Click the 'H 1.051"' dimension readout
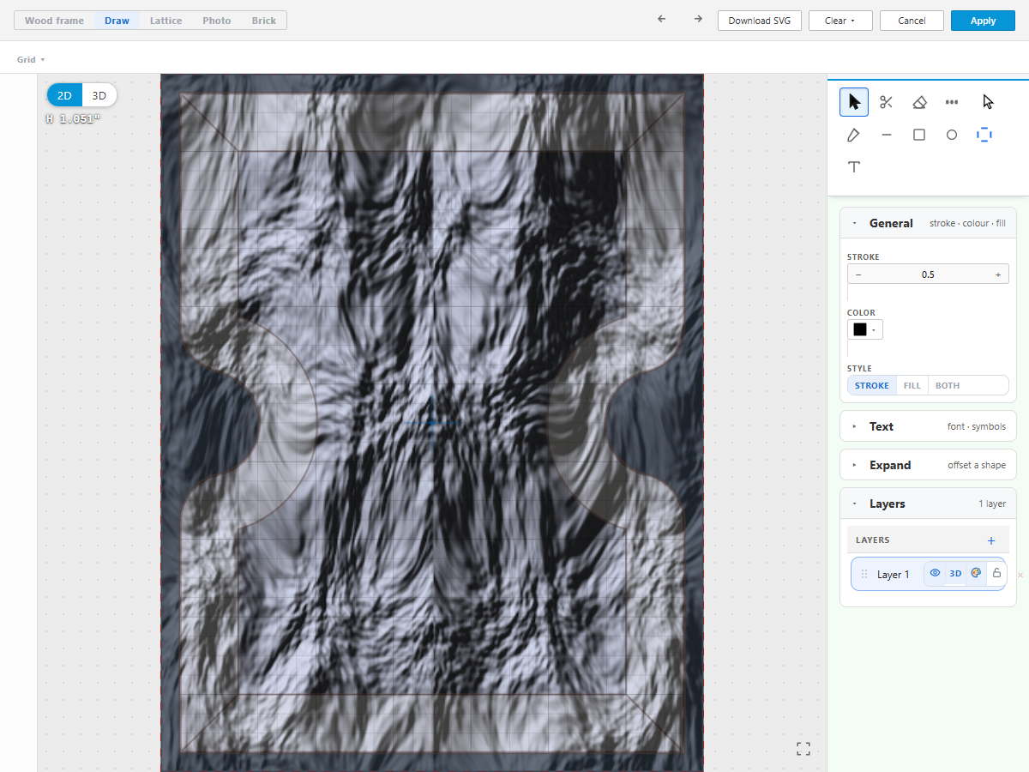This screenshot has width=1029, height=772. tap(73, 119)
